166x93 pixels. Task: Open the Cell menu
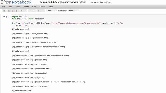point(34,7)
